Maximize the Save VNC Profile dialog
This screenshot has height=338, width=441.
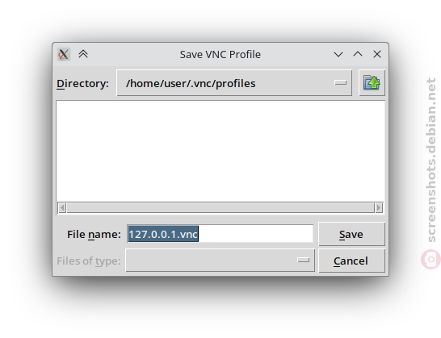pyautogui.click(x=358, y=54)
